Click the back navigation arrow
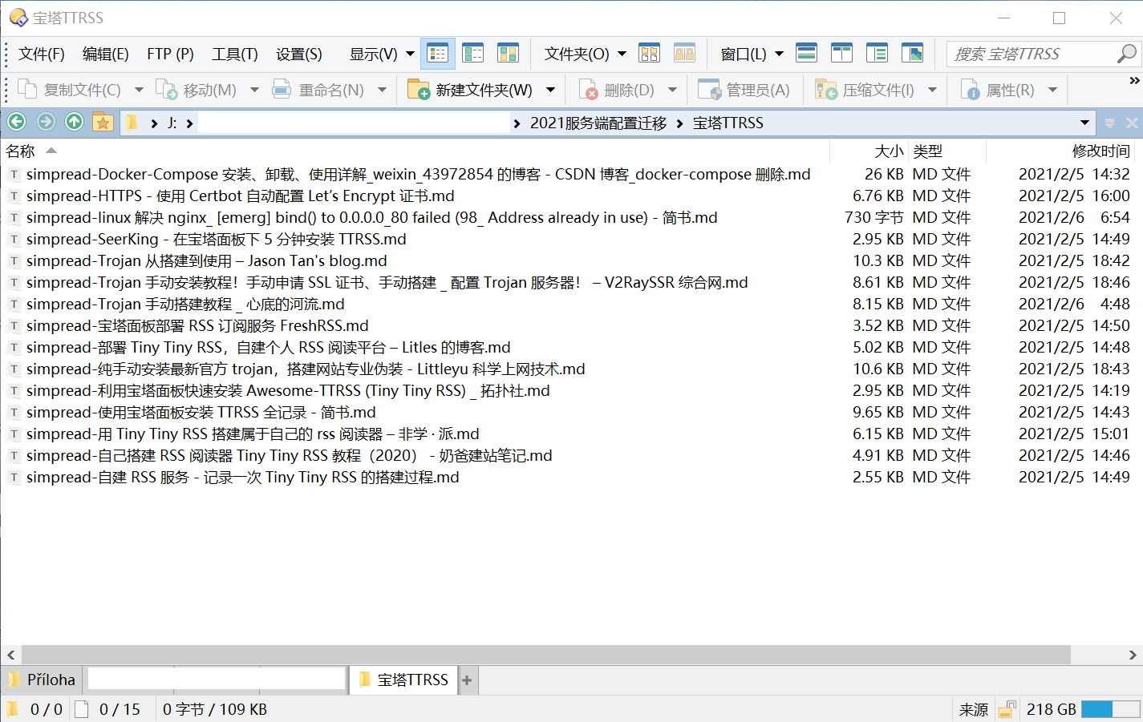Screen dimensions: 1143x722 tap(17, 122)
